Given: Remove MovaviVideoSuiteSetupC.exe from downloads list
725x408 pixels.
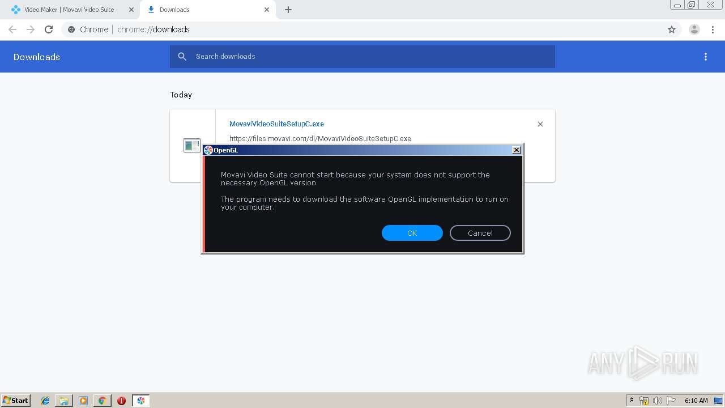Looking at the screenshot, I should point(540,124).
